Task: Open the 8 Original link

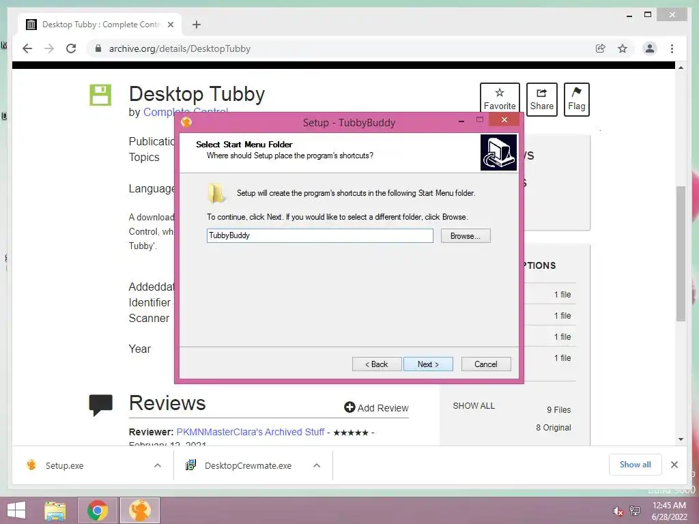Action: (x=553, y=427)
